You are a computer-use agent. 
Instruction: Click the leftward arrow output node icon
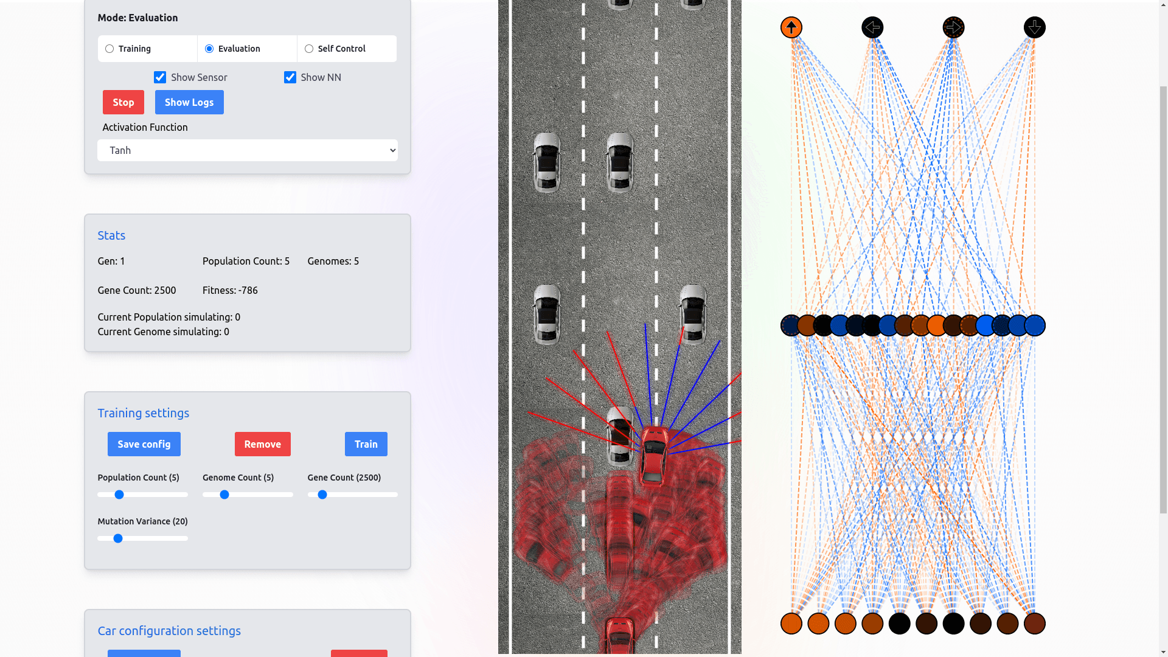(x=873, y=27)
